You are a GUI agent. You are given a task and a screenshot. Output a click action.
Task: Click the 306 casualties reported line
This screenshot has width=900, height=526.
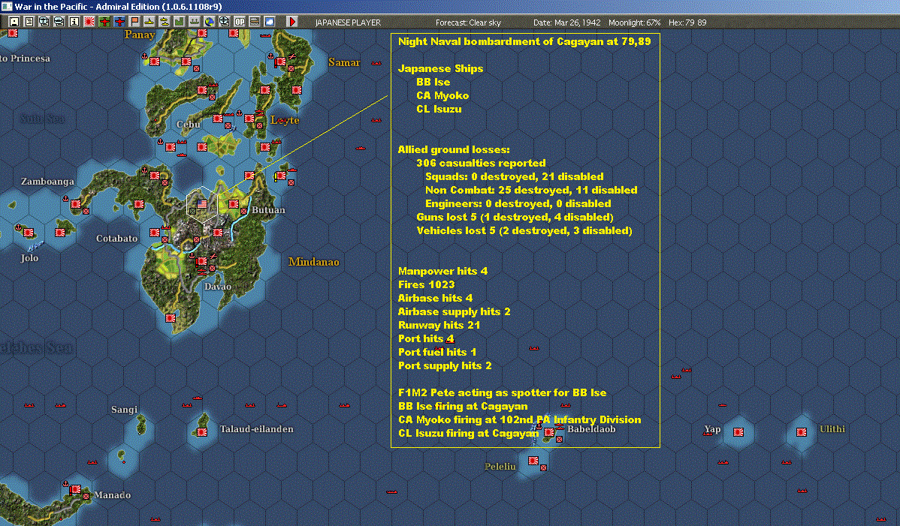click(481, 163)
